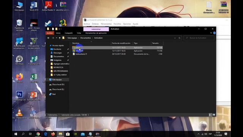Switch to details view in status bar
The image size is (243, 137).
click(210, 115)
